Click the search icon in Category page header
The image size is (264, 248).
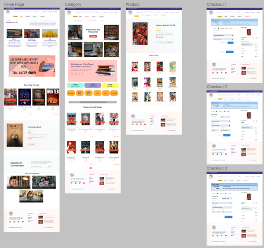[x=97, y=12]
